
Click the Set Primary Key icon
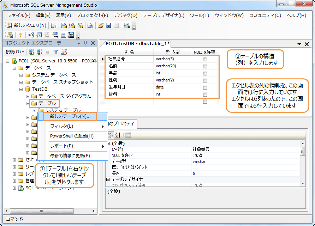20,35
